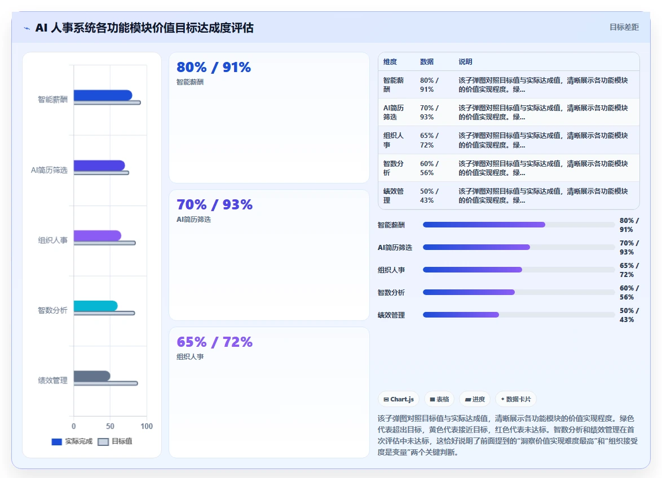
Task: Click the 智数分析 axis label in the chart
Action: click(53, 310)
